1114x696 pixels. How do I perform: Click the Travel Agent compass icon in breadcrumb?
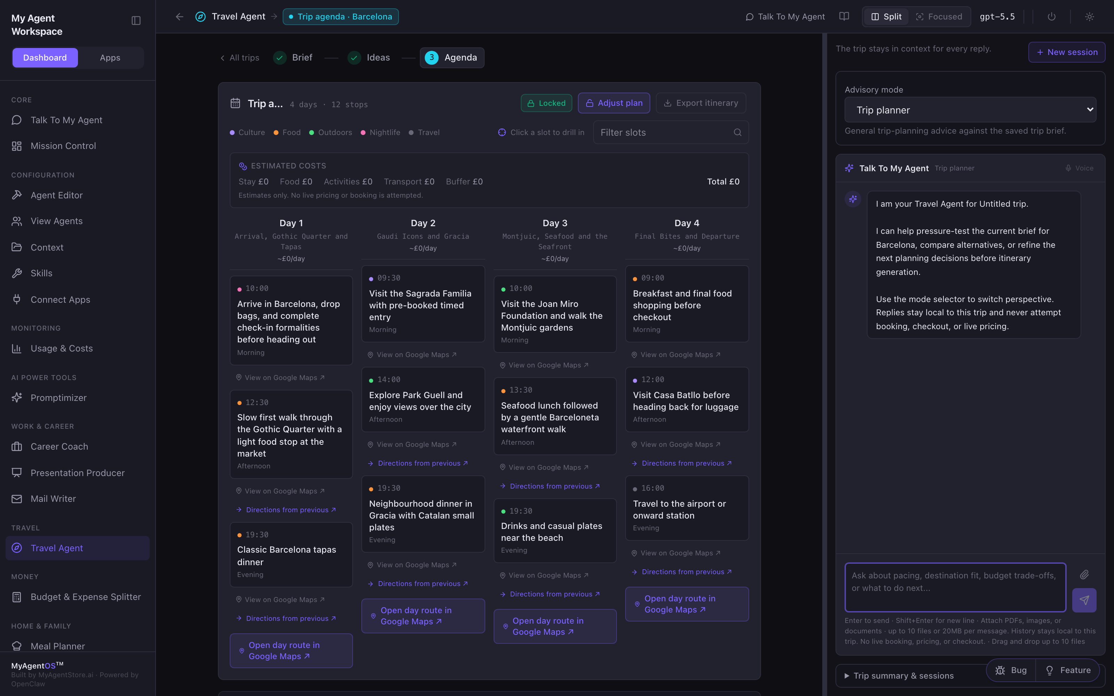tap(200, 17)
